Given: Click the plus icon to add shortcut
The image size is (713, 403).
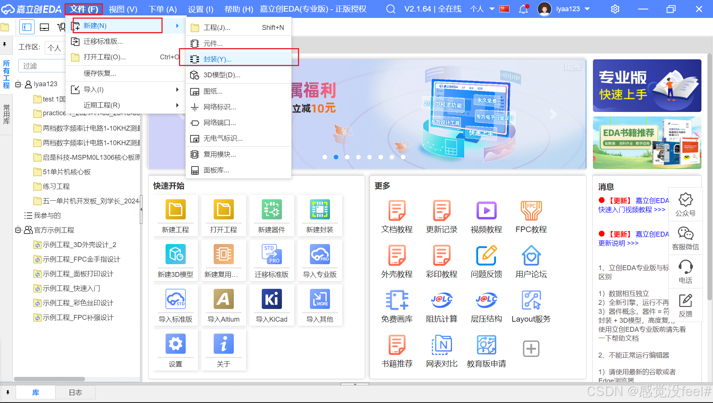Looking at the screenshot, I should click(x=531, y=349).
